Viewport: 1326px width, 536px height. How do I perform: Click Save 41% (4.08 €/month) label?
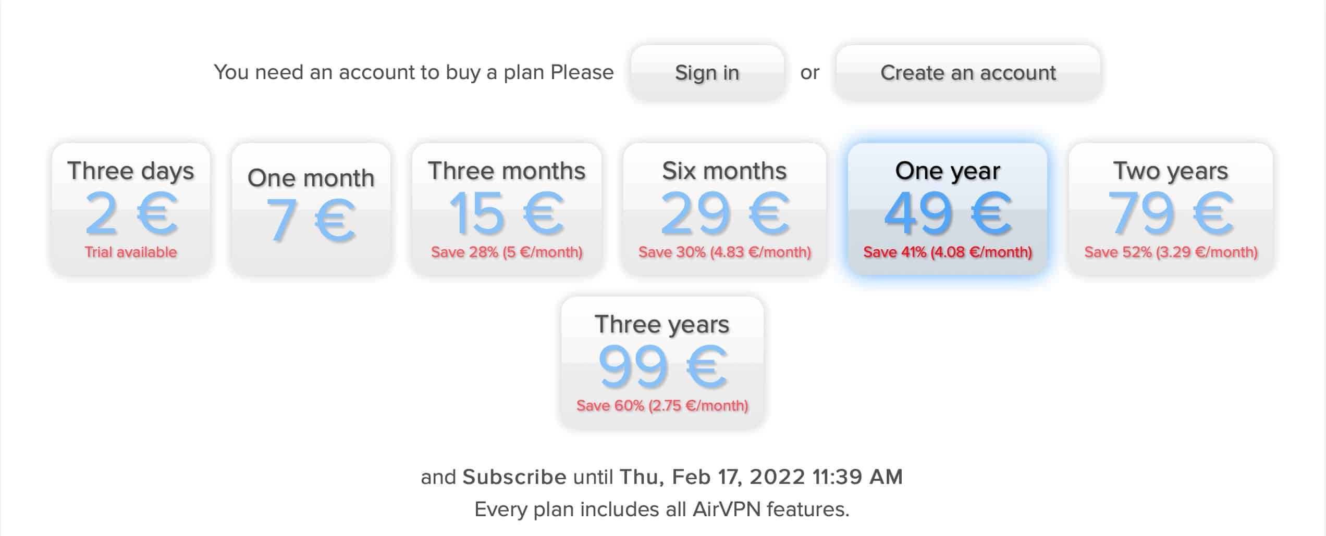click(948, 252)
